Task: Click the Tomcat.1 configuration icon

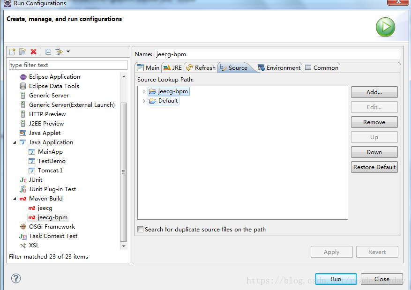Action: pos(32,171)
